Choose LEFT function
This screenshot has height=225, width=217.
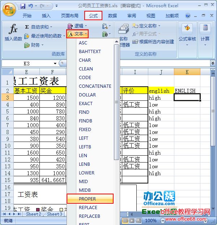coord(83,138)
